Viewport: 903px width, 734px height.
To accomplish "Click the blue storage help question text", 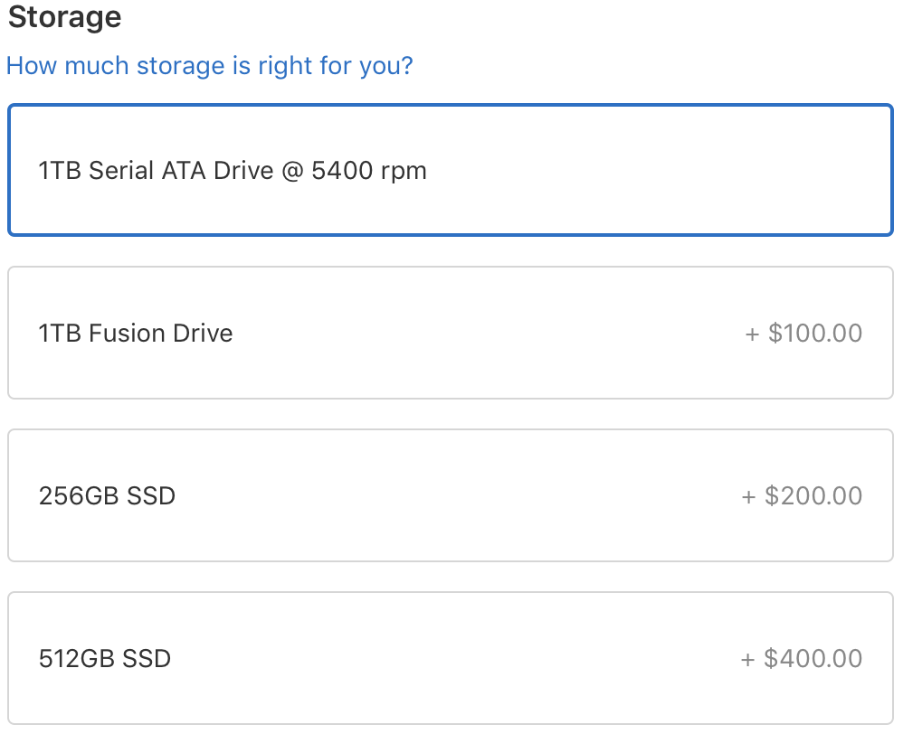I will 209,66.
